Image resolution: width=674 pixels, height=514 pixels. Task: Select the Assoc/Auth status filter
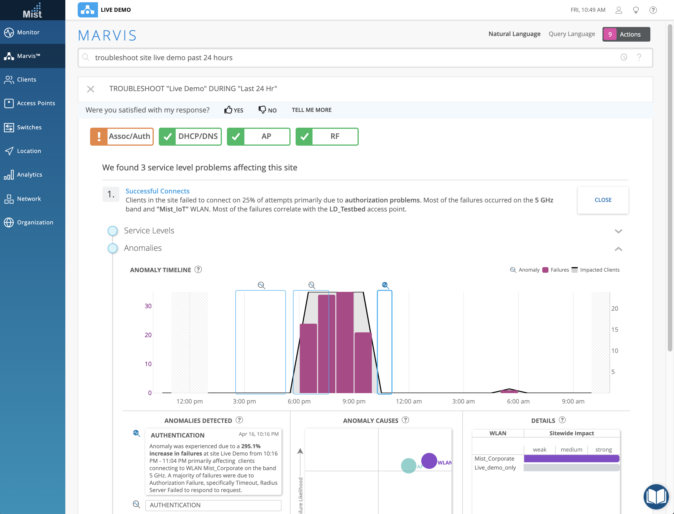(x=122, y=136)
